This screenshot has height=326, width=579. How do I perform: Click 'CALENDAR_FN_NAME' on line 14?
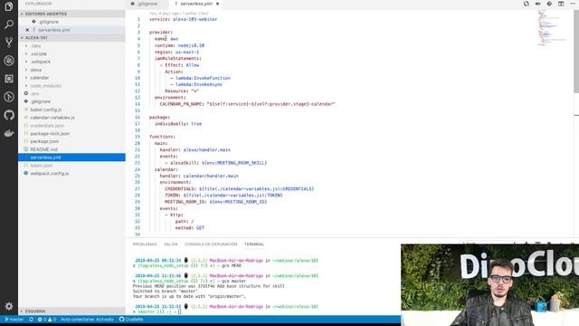[x=181, y=104]
